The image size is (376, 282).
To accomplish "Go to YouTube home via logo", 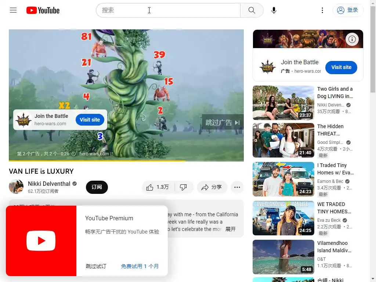I will coord(43,10).
